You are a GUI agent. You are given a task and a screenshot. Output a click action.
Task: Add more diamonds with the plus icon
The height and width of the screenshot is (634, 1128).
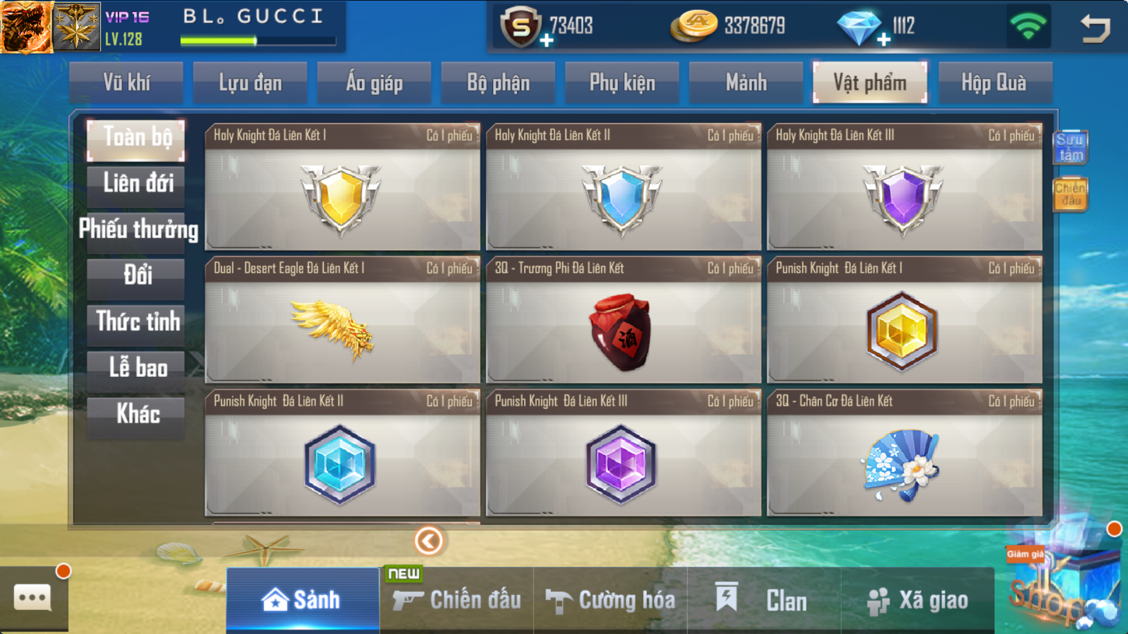pyautogui.click(x=884, y=39)
